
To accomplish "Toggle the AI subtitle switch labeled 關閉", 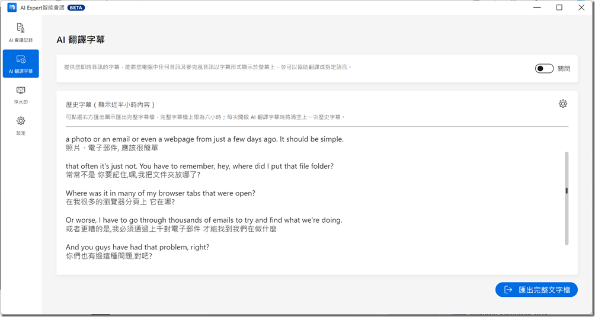I will pyautogui.click(x=544, y=69).
